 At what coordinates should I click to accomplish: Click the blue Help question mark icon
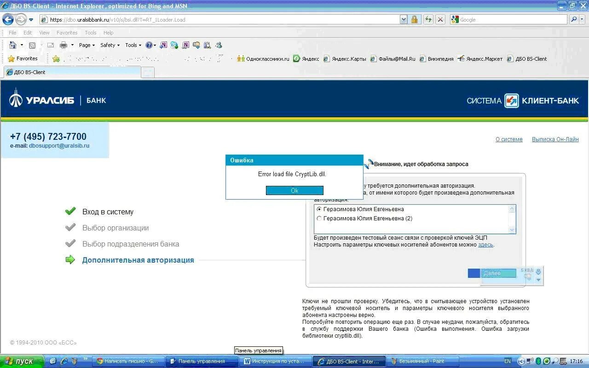[x=149, y=45]
